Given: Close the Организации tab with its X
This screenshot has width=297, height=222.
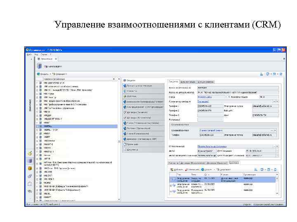Looking at the screenshot, I should pos(56,59).
